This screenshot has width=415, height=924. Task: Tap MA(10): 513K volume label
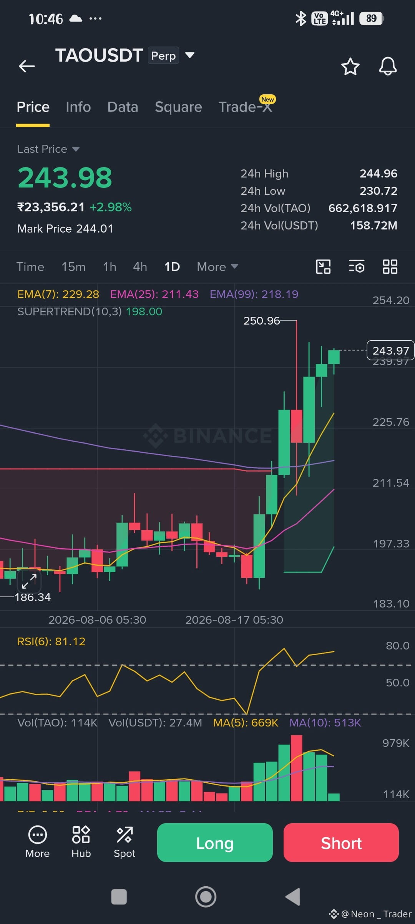pyautogui.click(x=325, y=723)
